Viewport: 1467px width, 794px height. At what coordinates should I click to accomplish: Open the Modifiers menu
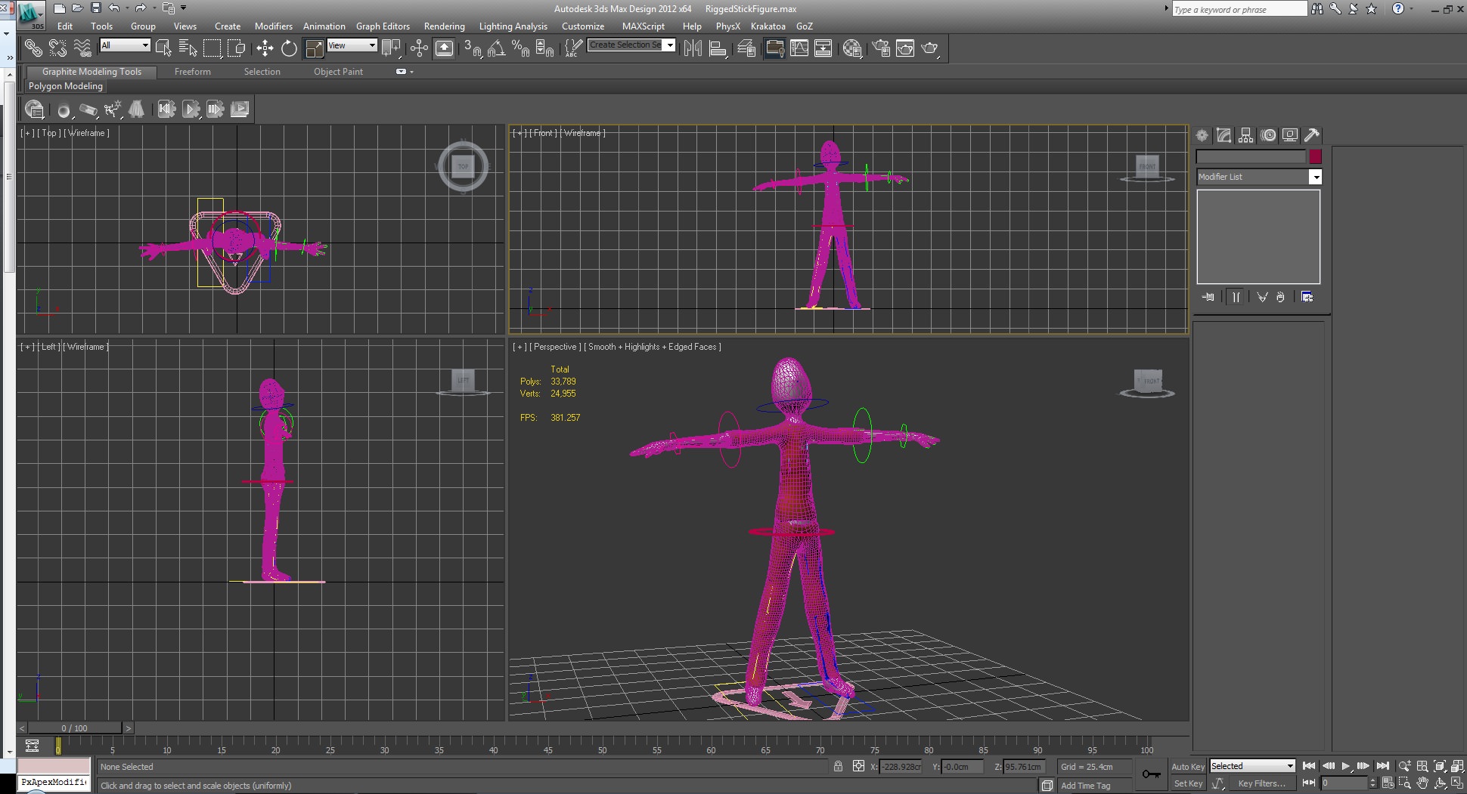[x=273, y=26]
